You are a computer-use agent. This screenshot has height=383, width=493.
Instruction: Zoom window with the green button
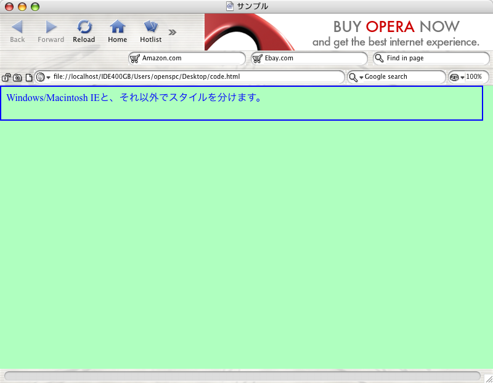click(x=35, y=6)
